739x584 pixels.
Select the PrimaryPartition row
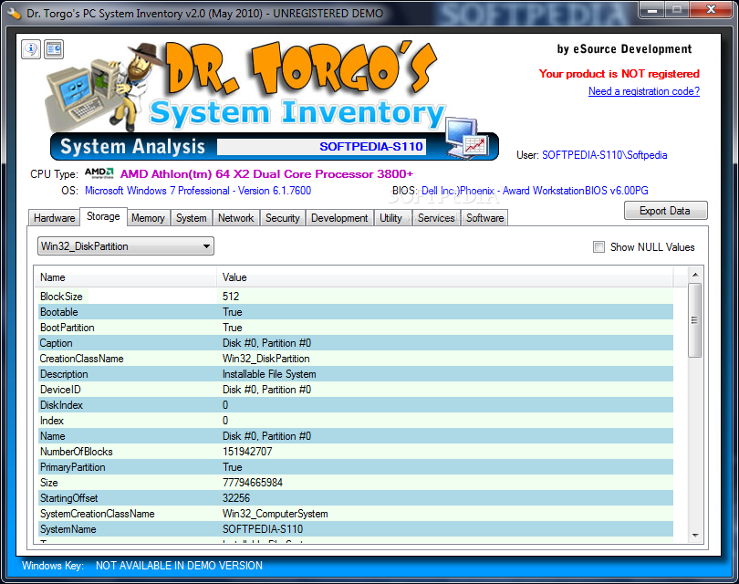pos(356,467)
